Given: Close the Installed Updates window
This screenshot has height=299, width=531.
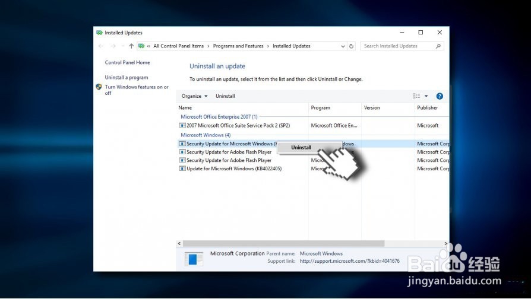Looking at the screenshot, I should tap(440, 33).
